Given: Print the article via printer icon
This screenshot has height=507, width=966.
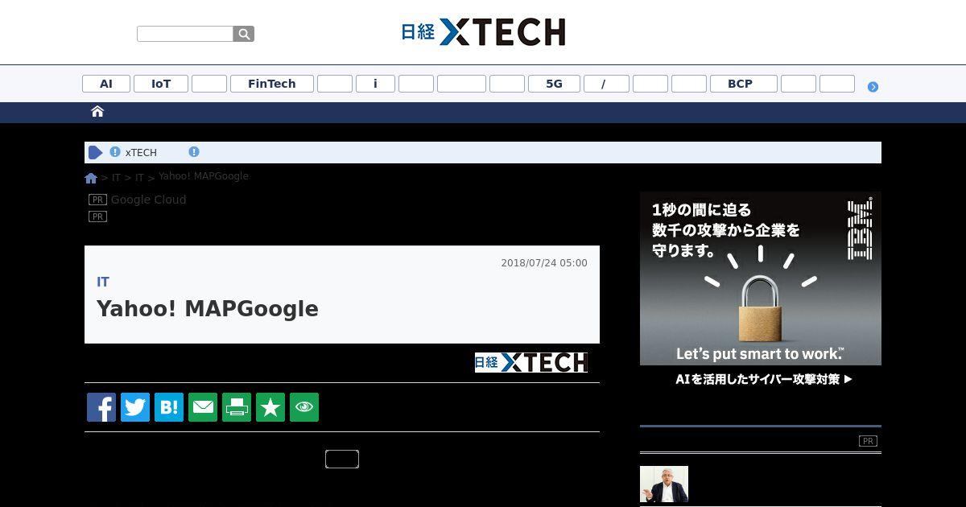Looking at the screenshot, I should click(x=237, y=407).
